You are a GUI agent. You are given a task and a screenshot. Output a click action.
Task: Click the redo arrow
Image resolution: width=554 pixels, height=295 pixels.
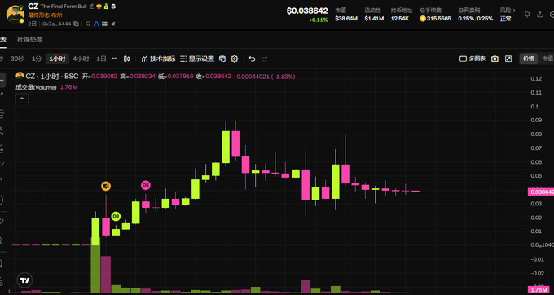click(264, 59)
